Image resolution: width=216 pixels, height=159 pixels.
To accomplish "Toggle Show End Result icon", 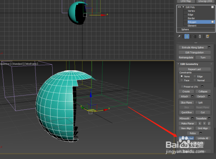I will click(x=187, y=36).
